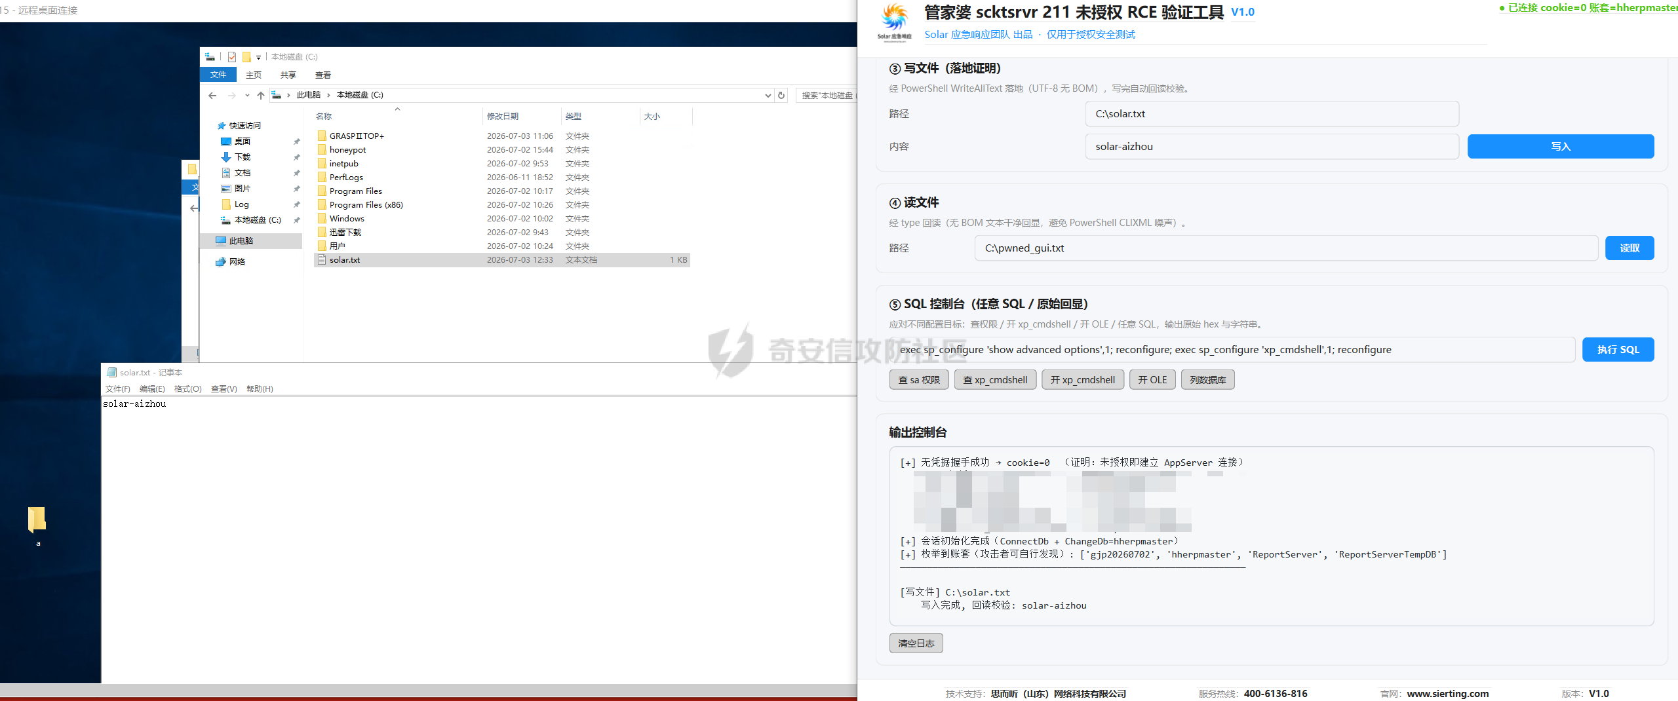Screen dimensions: 1678x701
Task: Refresh the Explorer folder view
Action: pyautogui.click(x=781, y=96)
